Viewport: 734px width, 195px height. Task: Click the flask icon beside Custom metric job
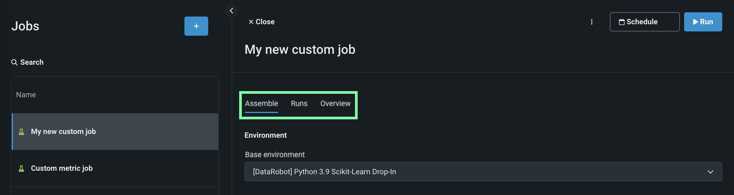tap(21, 169)
